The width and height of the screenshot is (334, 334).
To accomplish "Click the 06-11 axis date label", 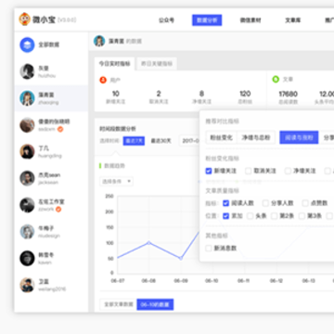I will pyautogui.click(x=243, y=281).
